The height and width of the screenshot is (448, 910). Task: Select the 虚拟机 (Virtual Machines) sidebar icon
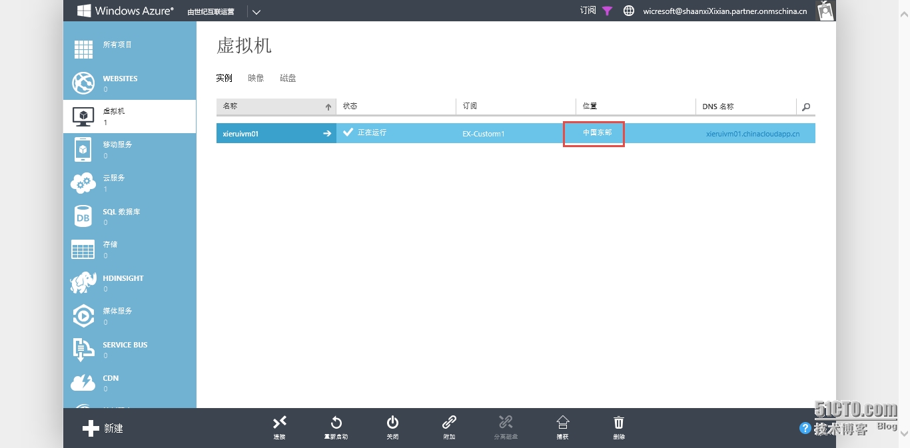(x=83, y=116)
